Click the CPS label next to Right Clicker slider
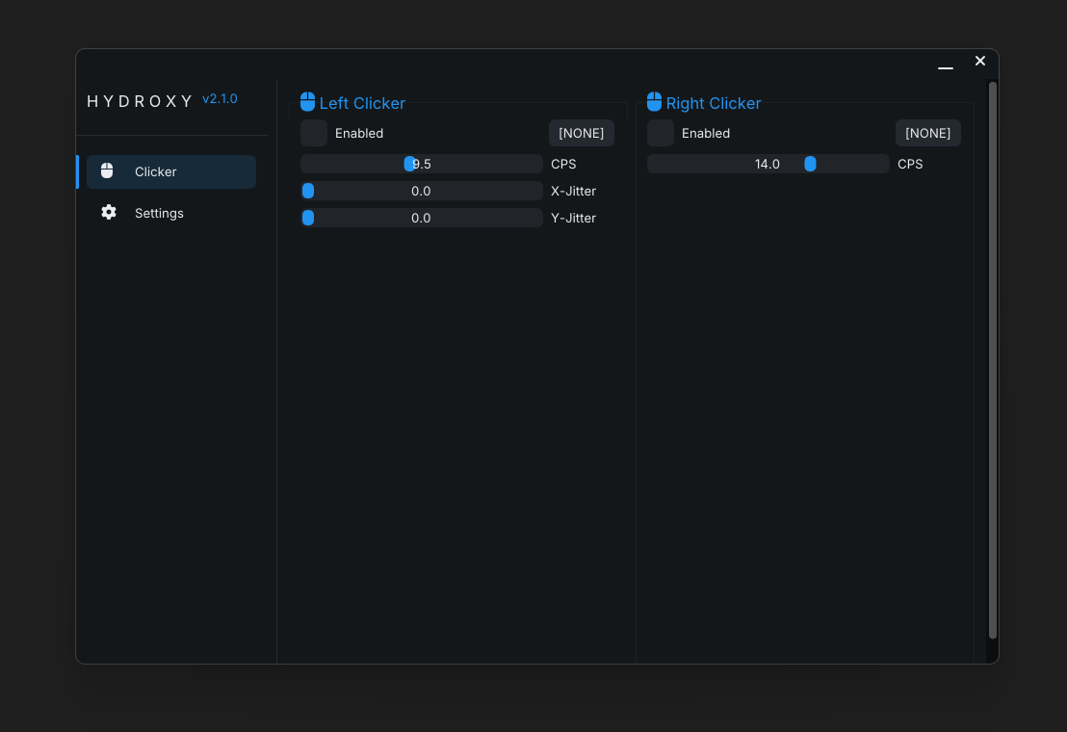The width and height of the screenshot is (1067, 732). tap(910, 164)
